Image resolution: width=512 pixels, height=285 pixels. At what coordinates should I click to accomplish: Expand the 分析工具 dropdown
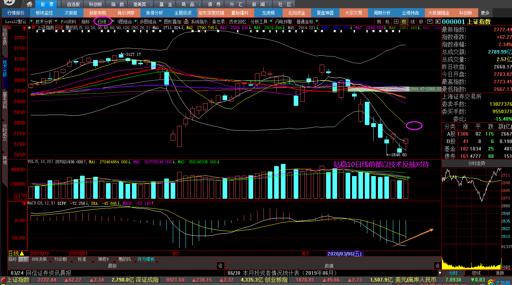270,22
